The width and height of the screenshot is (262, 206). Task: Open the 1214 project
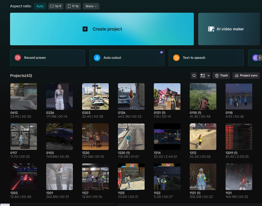coord(167,137)
